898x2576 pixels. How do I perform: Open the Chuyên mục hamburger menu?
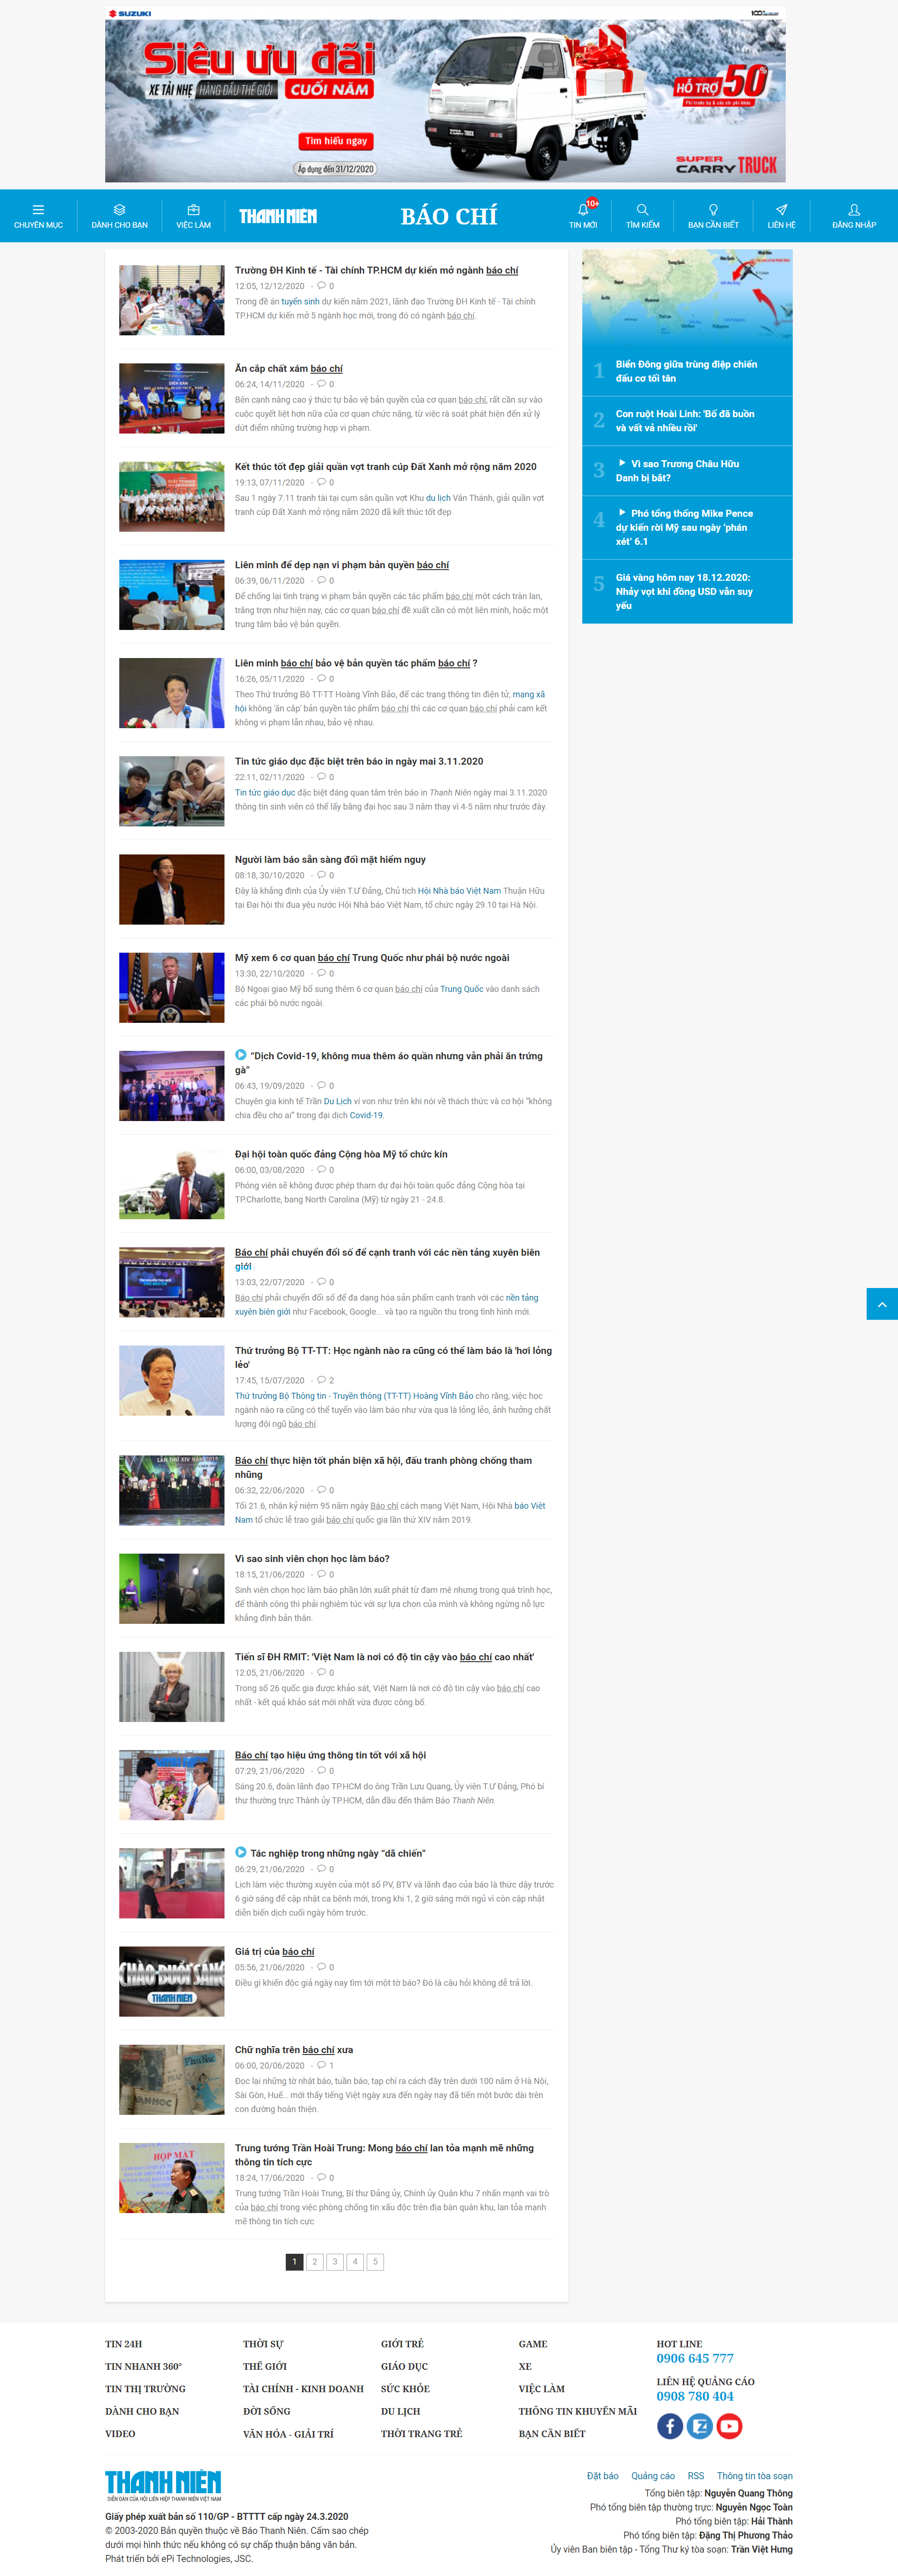pos(38,210)
